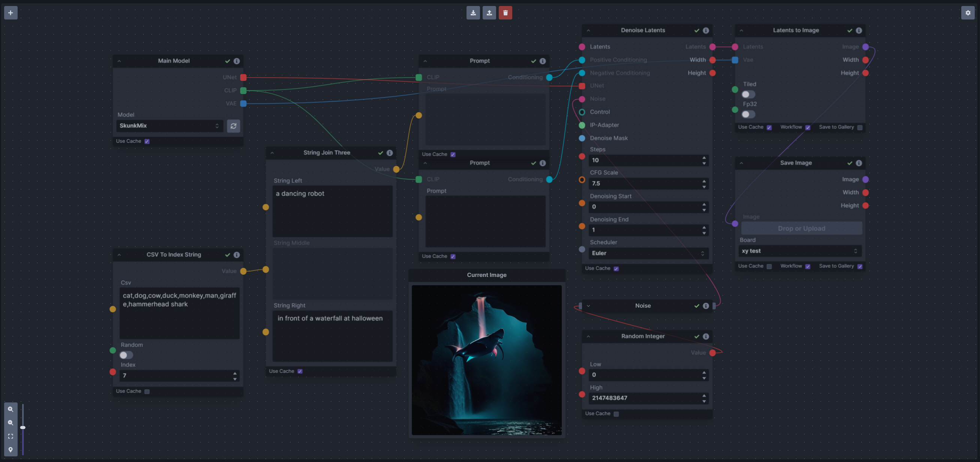Uncheck Save to Gallery in Save Image
This screenshot has width=980, height=462.
(x=860, y=266)
